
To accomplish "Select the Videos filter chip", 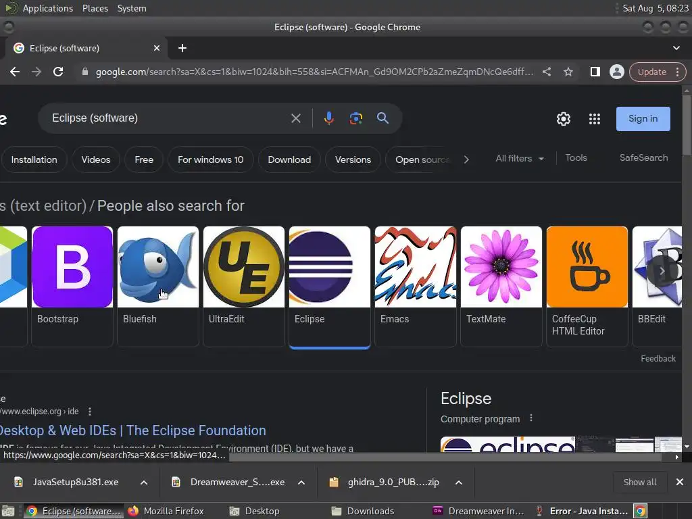I will [x=96, y=159].
